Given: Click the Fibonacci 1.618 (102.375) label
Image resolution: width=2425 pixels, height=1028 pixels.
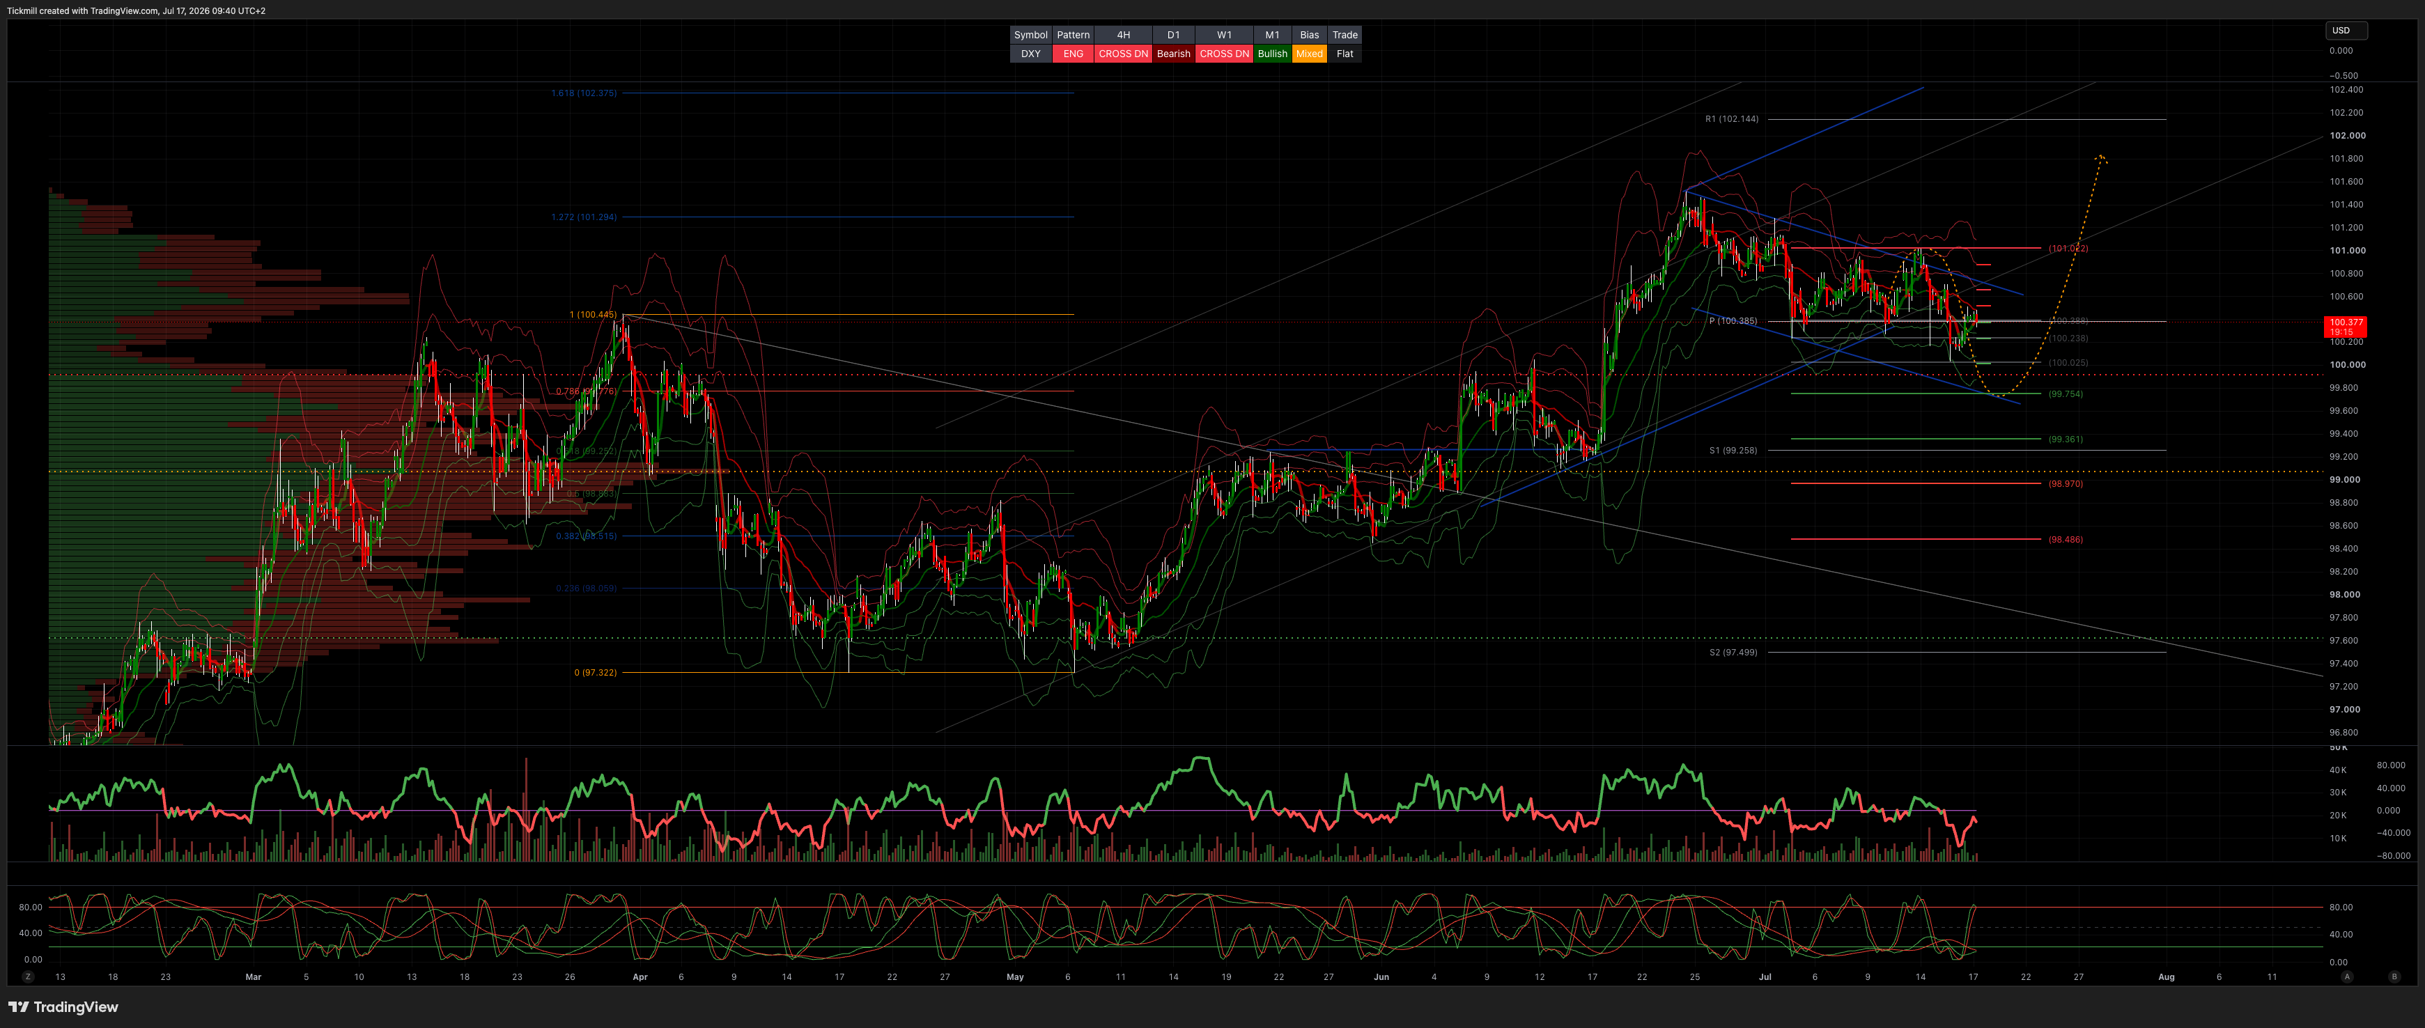Looking at the screenshot, I should (584, 93).
